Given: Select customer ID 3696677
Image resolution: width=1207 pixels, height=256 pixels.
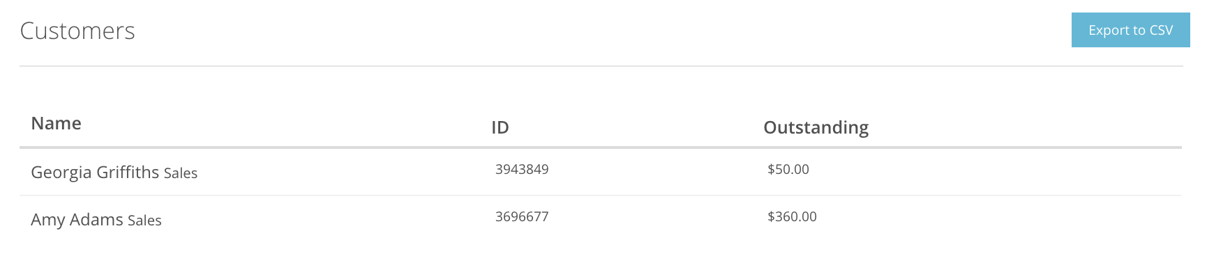Looking at the screenshot, I should click(x=522, y=216).
